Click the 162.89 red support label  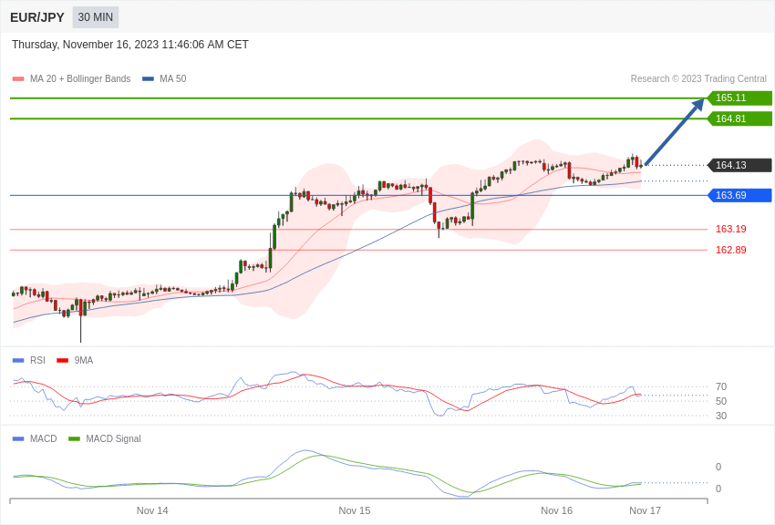point(730,250)
